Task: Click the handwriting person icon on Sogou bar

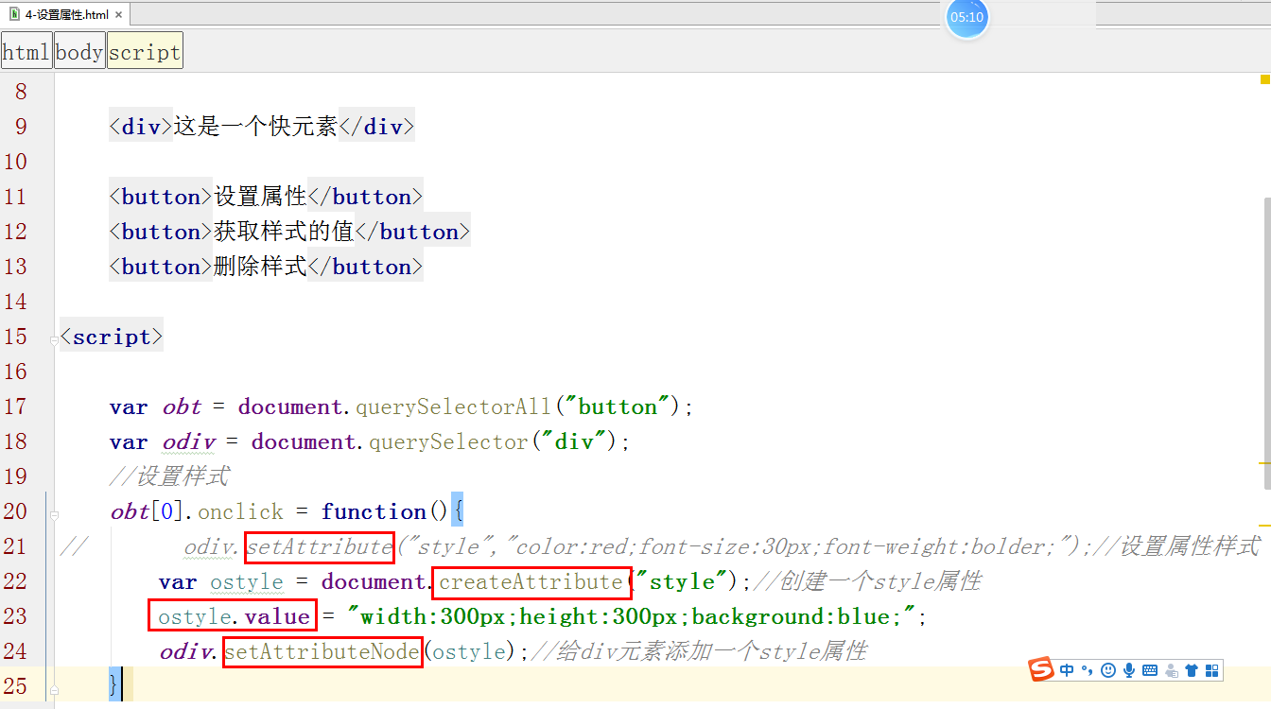Action: click(1171, 669)
